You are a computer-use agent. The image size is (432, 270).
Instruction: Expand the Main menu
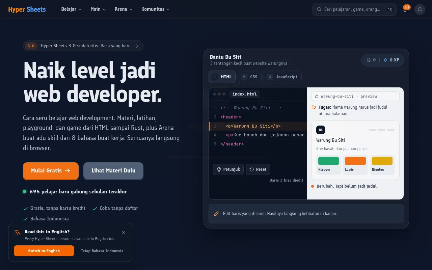tap(98, 9)
